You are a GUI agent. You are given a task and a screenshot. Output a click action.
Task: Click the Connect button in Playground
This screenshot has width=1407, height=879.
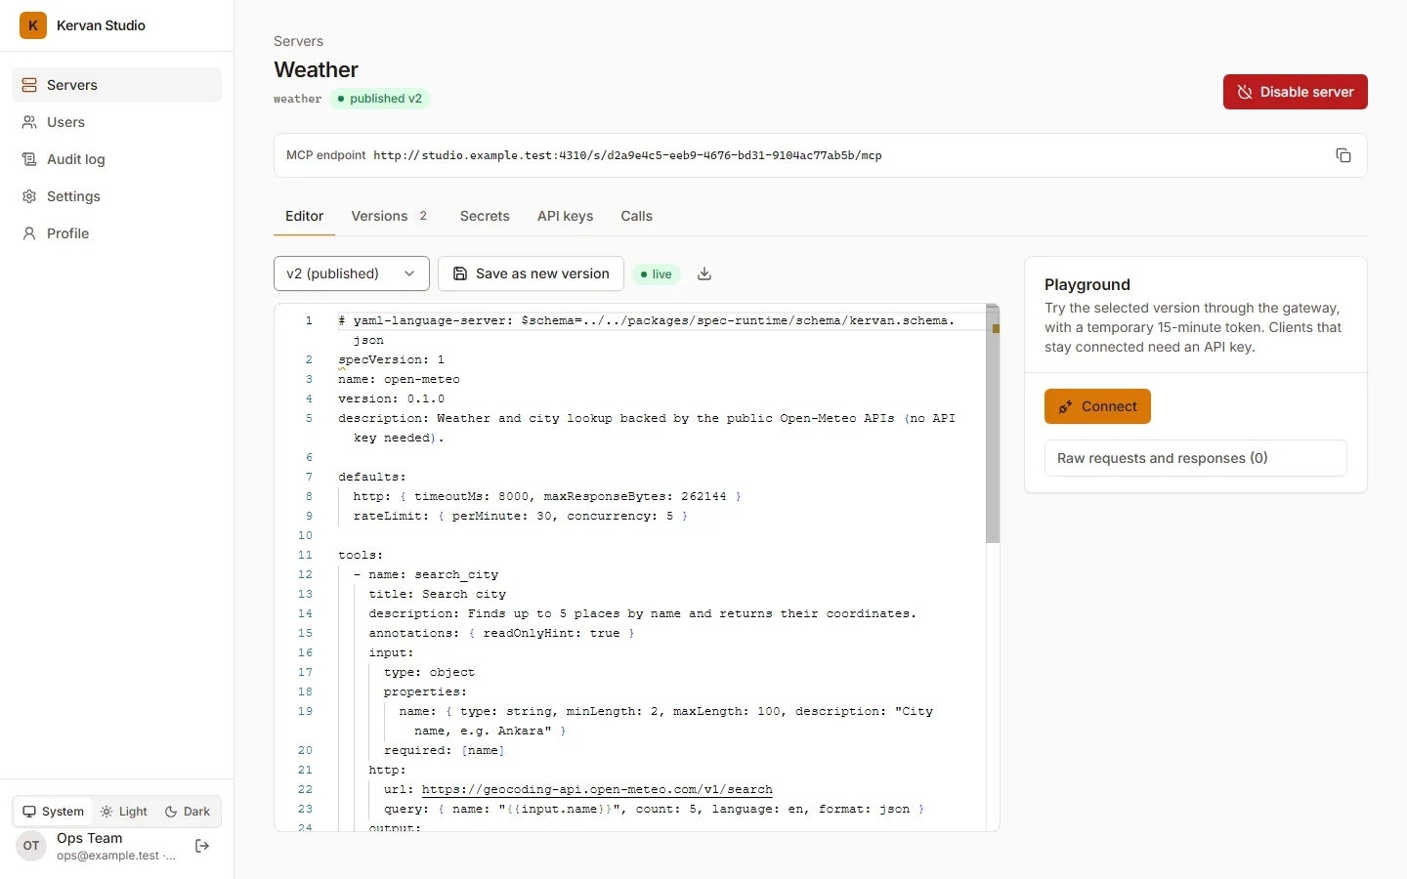click(1097, 406)
